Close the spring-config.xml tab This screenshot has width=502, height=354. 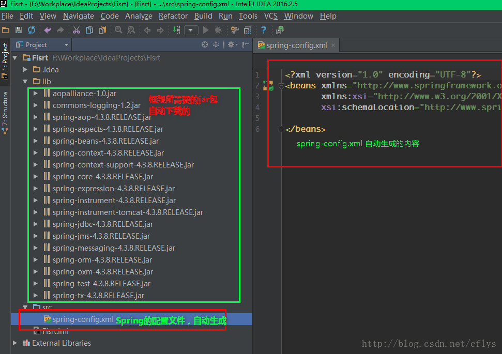click(x=333, y=45)
